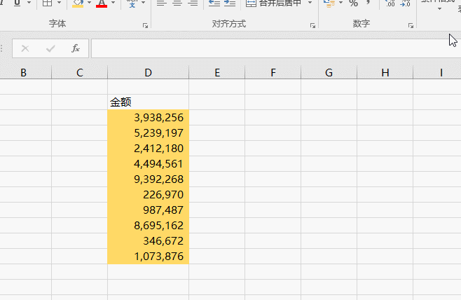The width and height of the screenshot is (461, 300).
Task: Select cell with 226,970
Action: pos(149,195)
